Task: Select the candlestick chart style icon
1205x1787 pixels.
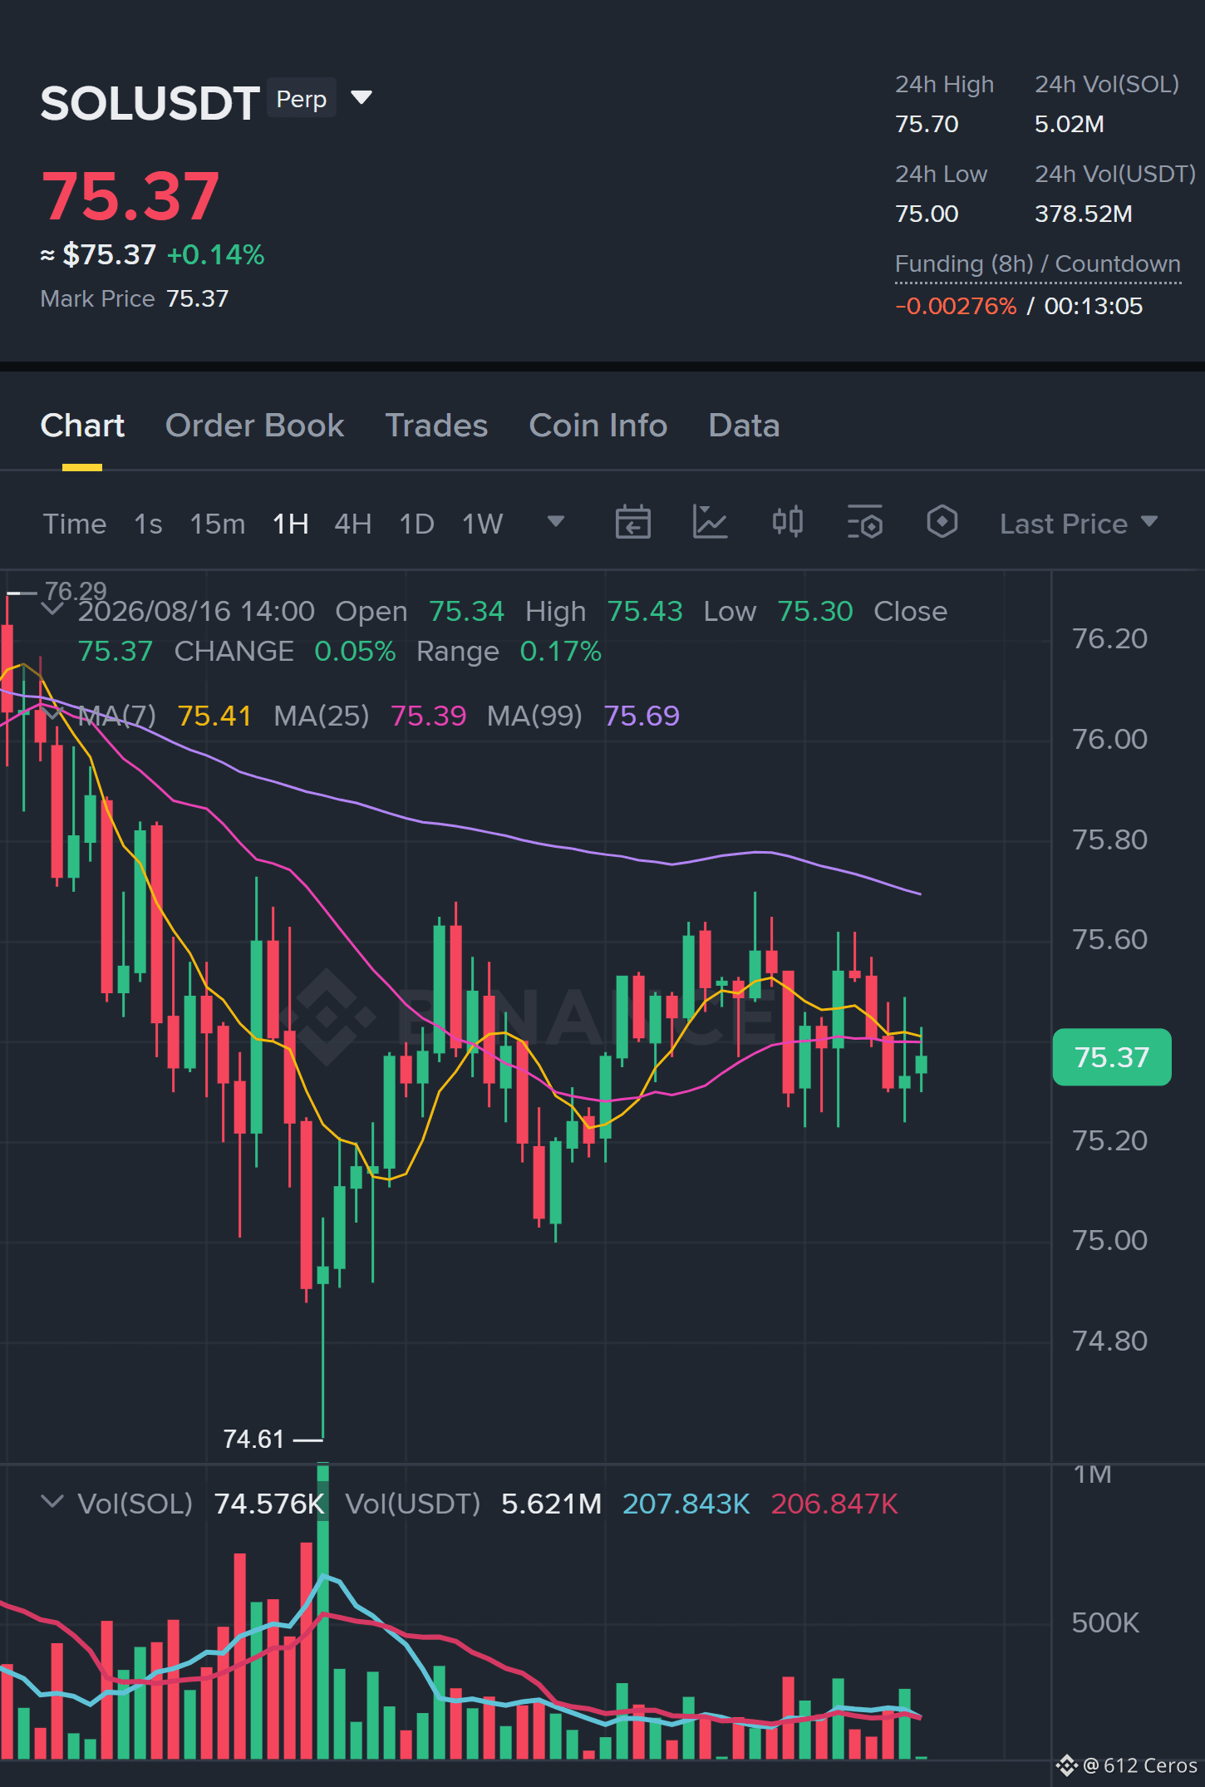Action: 787,523
